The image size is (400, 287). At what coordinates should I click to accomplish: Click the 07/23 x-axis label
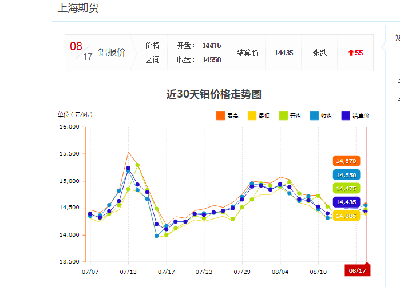(204, 272)
